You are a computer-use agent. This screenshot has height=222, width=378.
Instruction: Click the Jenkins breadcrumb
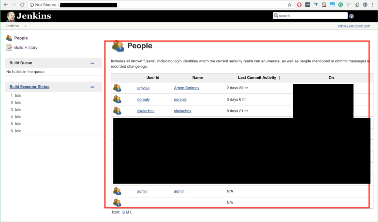click(x=12, y=26)
